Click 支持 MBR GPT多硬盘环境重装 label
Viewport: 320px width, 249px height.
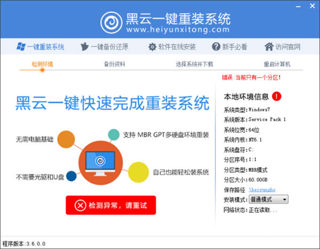[166, 135]
